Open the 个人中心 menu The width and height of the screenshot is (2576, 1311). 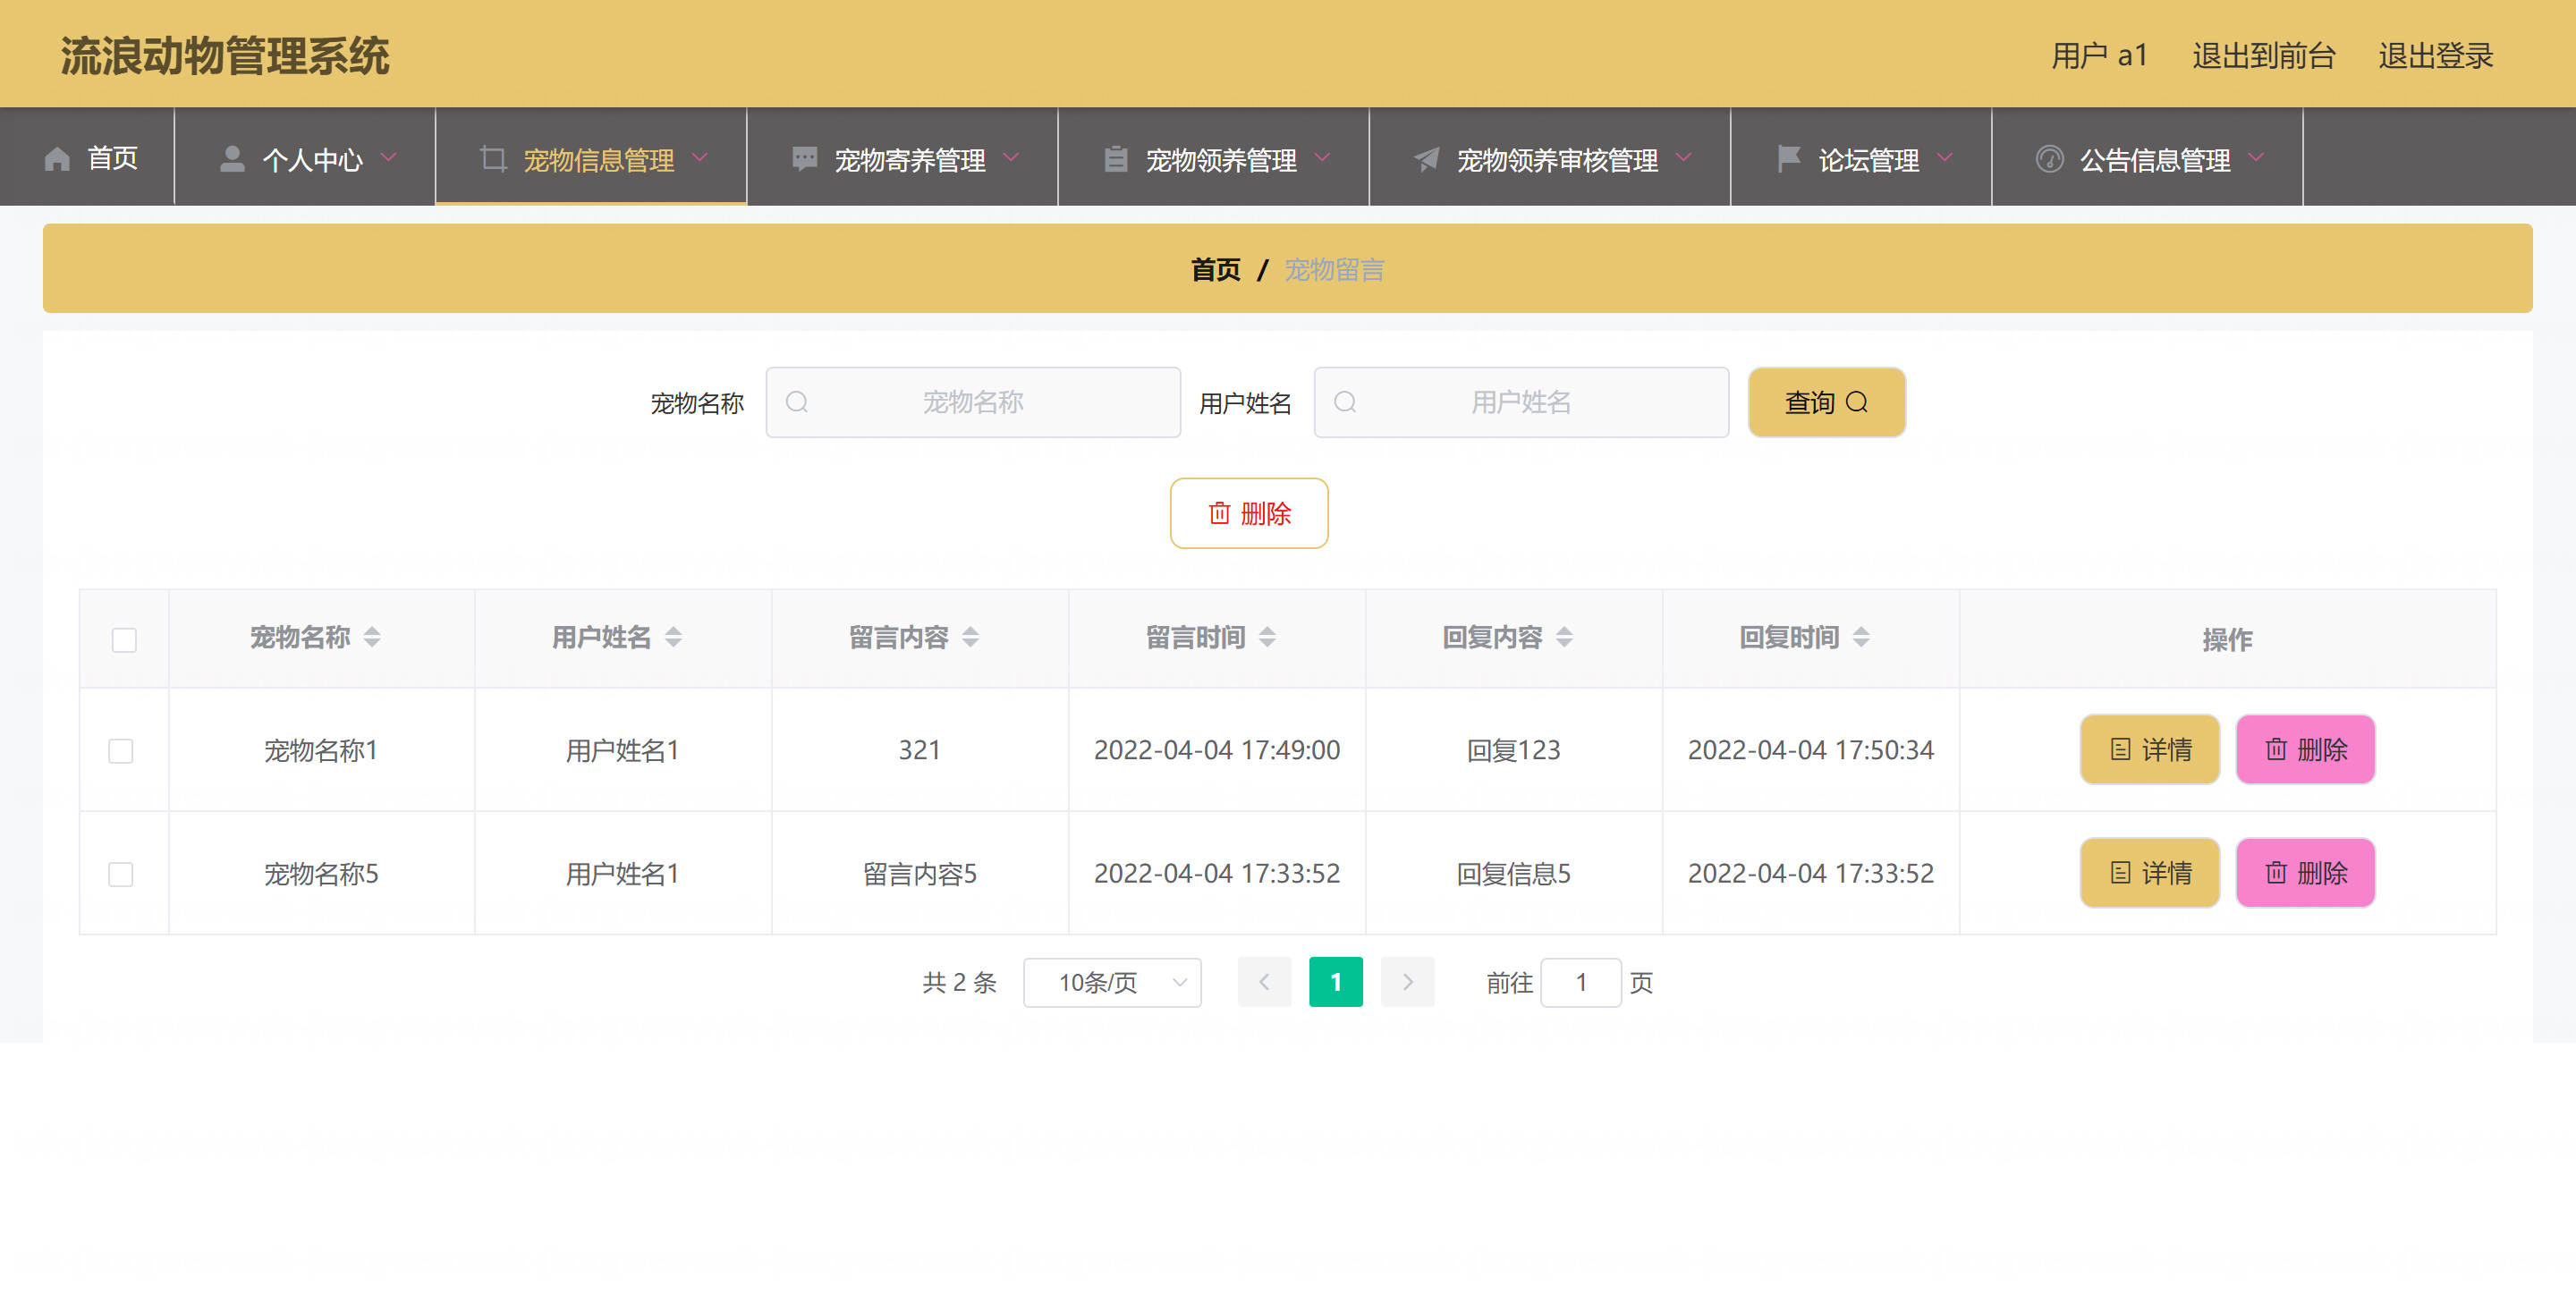click(x=305, y=157)
